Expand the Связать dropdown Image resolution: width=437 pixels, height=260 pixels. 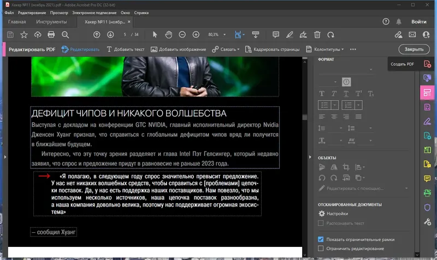click(x=228, y=49)
